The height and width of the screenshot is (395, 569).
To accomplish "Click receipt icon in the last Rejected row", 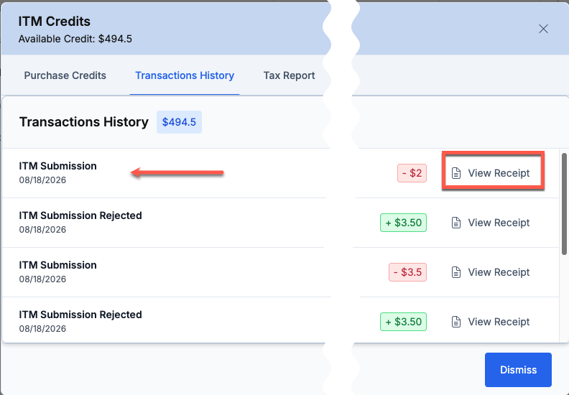I will point(455,322).
